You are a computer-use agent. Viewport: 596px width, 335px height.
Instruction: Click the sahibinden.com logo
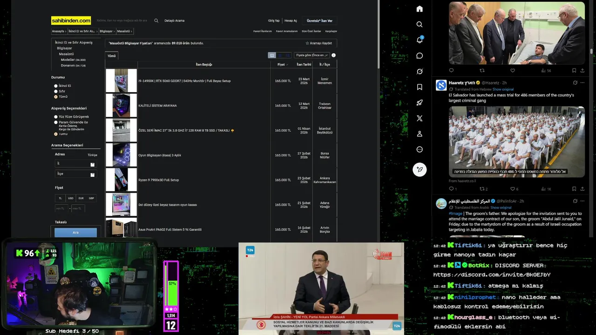[71, 20]
